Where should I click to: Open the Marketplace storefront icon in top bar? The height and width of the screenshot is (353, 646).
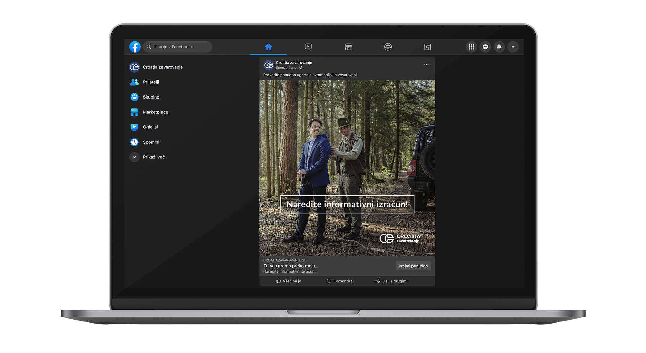[x=348, y=47]
